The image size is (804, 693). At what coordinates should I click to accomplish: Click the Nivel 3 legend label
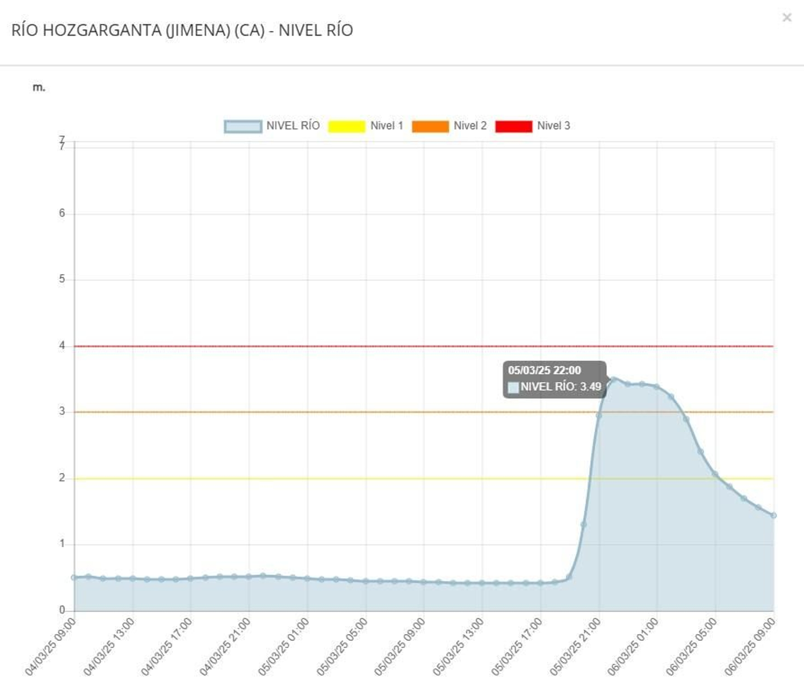[x=553, y=126]
